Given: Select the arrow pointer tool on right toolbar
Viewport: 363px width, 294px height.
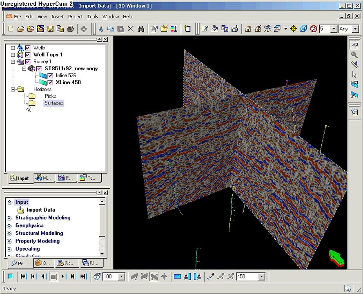Looking at the screenshot, I should [x=354, y=74].
